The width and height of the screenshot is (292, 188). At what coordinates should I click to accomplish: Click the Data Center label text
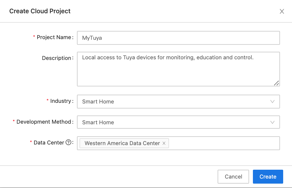click(49, 143)
